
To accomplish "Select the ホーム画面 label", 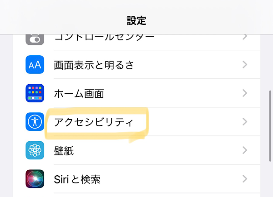I will (79, 93).
